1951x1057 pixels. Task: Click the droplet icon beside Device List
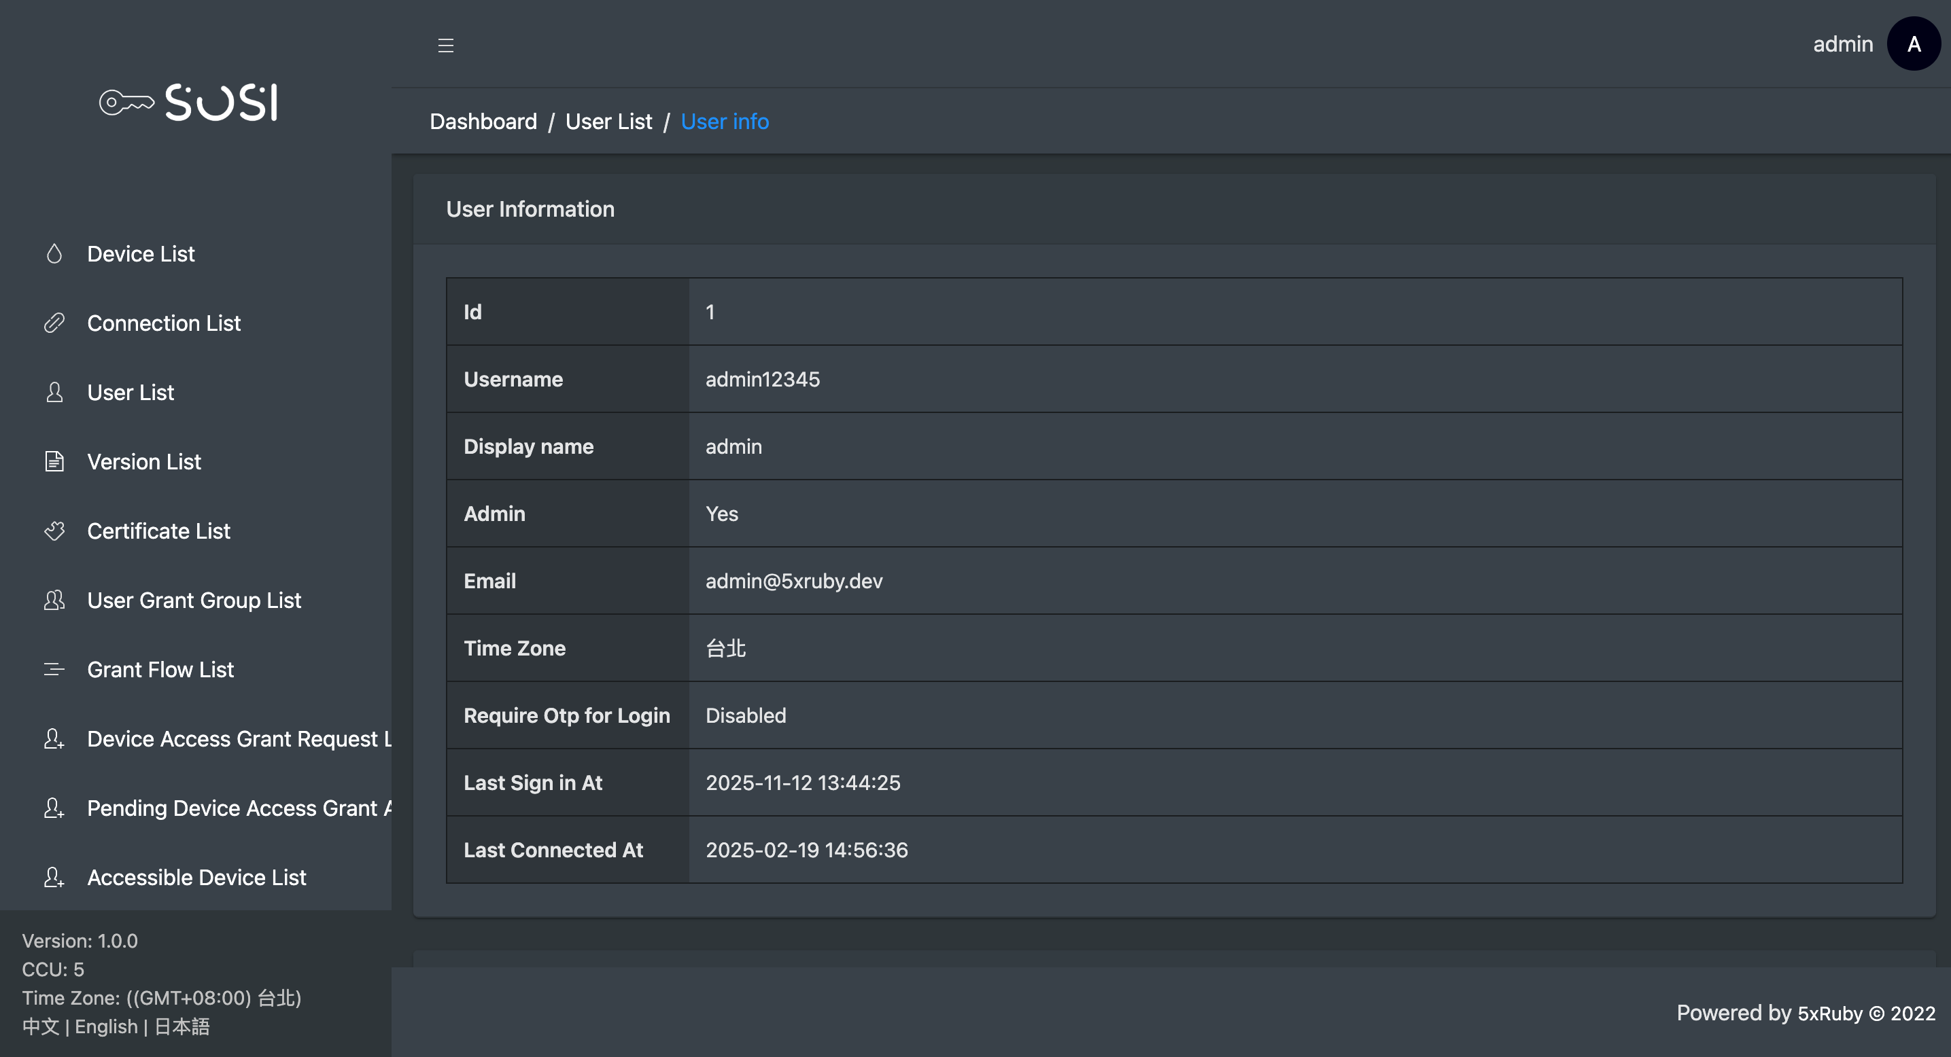tap(54, 254)
